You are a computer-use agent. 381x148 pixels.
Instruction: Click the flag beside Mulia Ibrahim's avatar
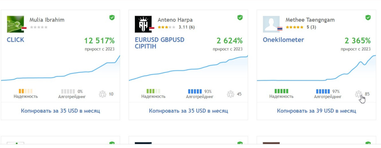tap(24, 28)
